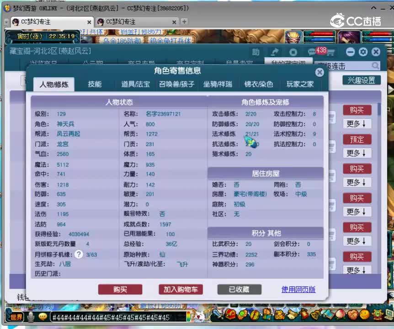Image resolution: width=394 pixels, height=329 pixels.
Task: Click the question mark beside 月饼粽子机缘
Action: pos(79,255)
